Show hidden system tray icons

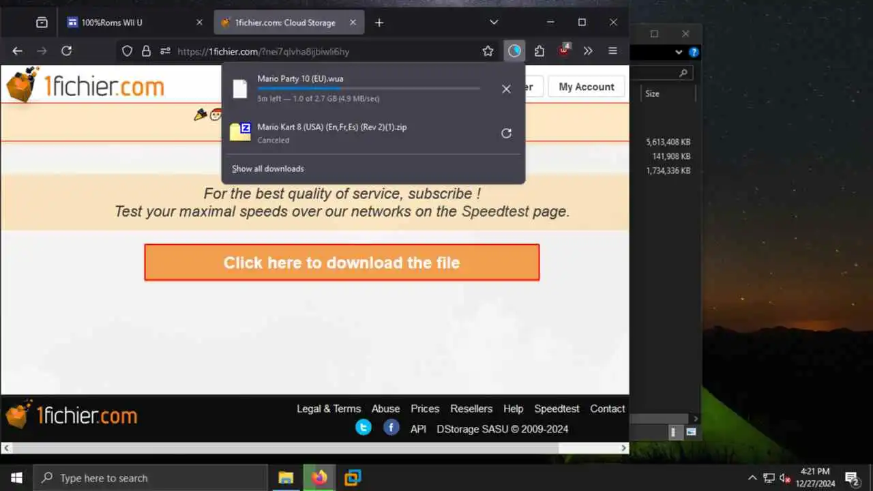pos(752,478)
